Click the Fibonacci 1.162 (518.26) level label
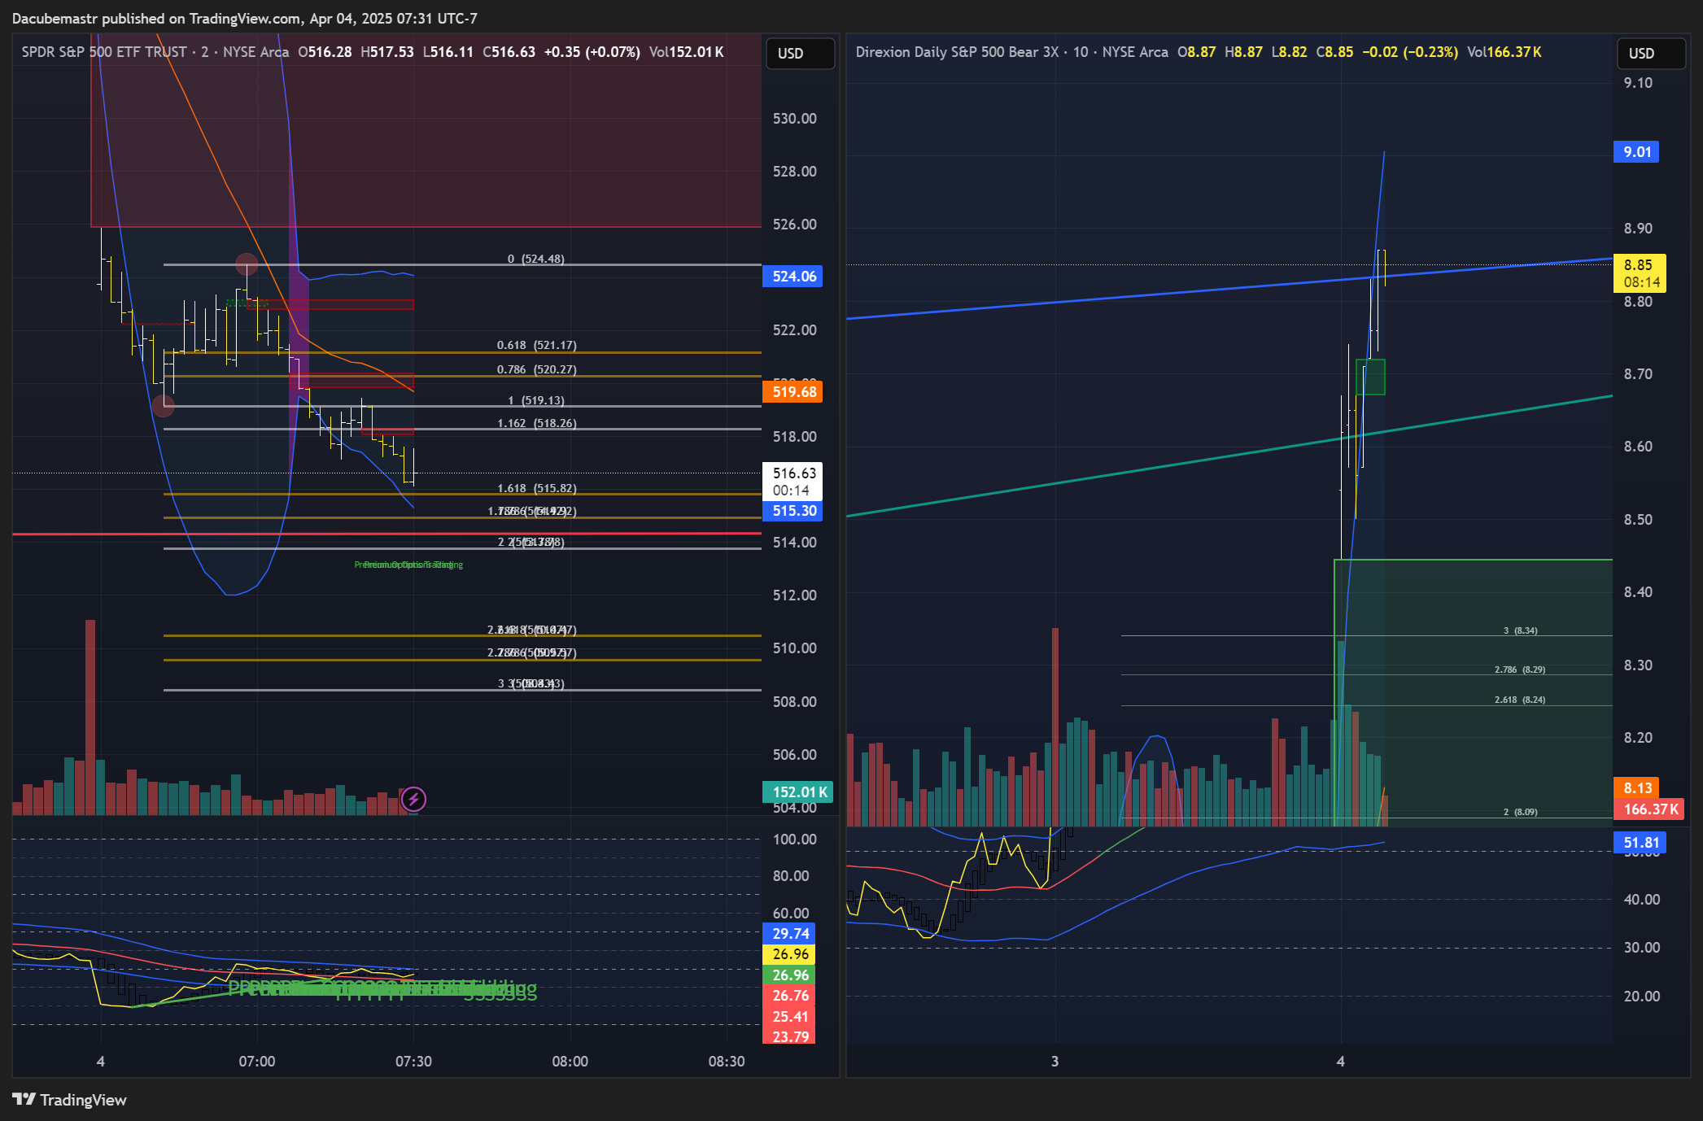Image resolution: width=1703 pixels, height=1121 pixels. point(536,423)
